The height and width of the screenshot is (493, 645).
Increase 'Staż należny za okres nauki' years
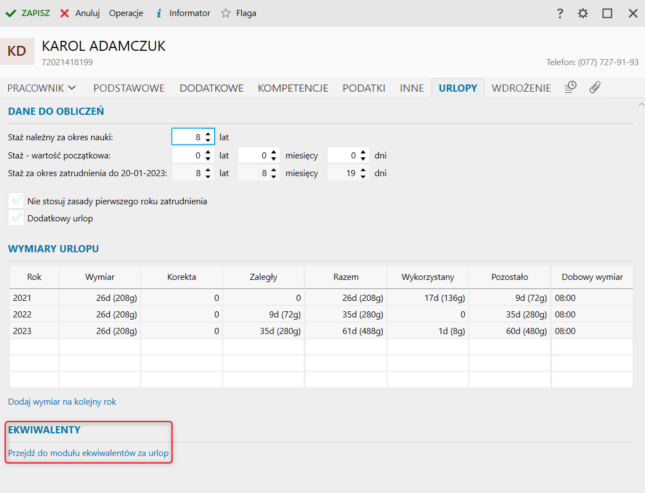[x=208, y=134]
